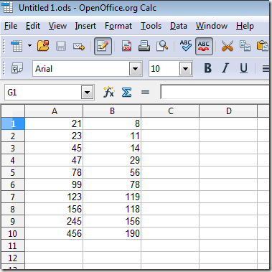Screen dimensions: 272x272
Task: Open the Data menu
Action: 179,26
